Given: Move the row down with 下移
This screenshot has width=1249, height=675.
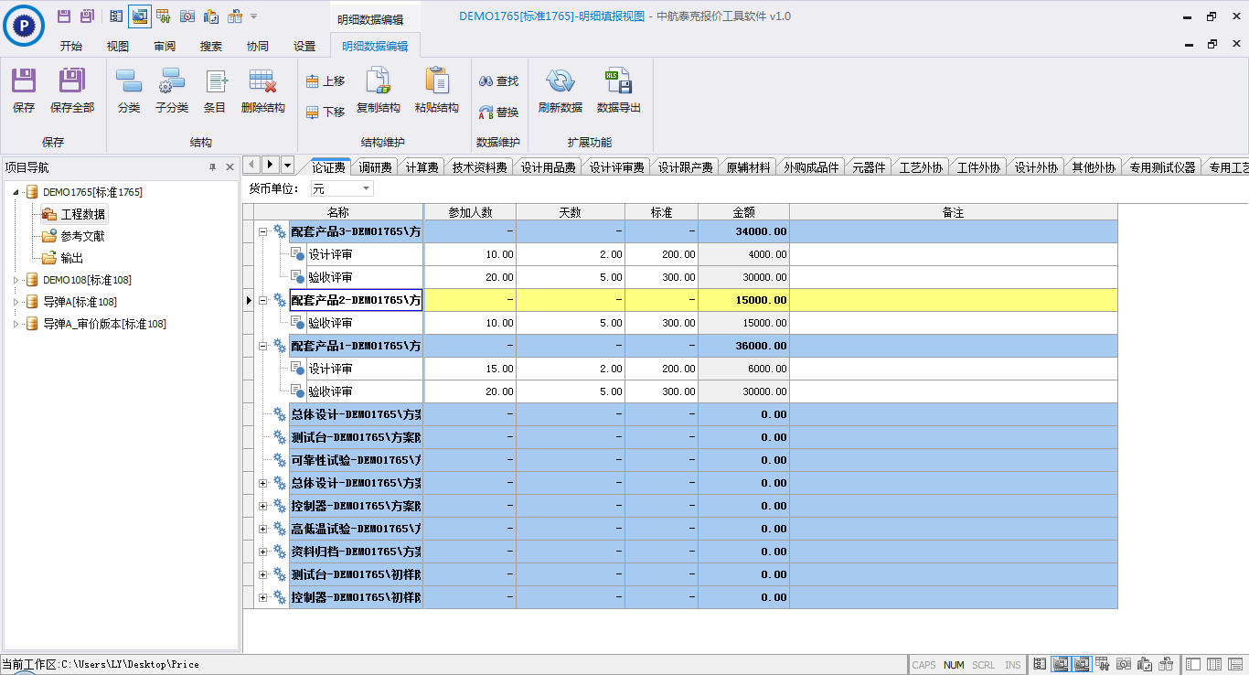Looking at the screenshot, I should pos(326,112).
